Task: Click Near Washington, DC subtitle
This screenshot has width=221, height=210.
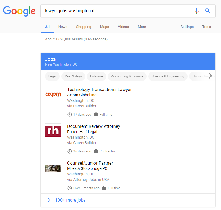Action: (x=61, y=64)
